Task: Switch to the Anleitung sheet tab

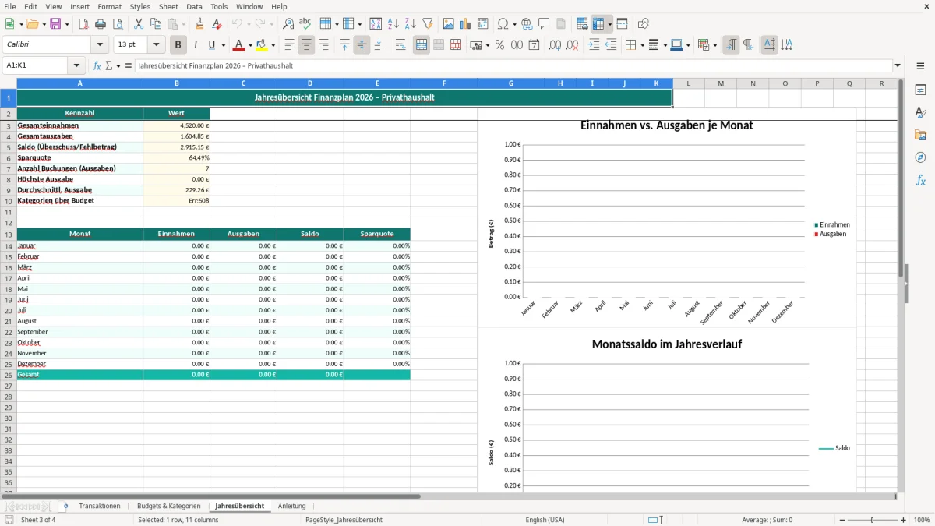Action: click(x=292, y=507)
